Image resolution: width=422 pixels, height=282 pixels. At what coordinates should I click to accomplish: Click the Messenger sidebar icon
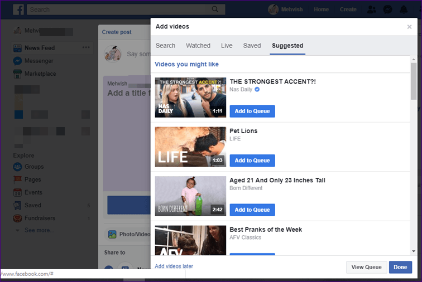17,61
